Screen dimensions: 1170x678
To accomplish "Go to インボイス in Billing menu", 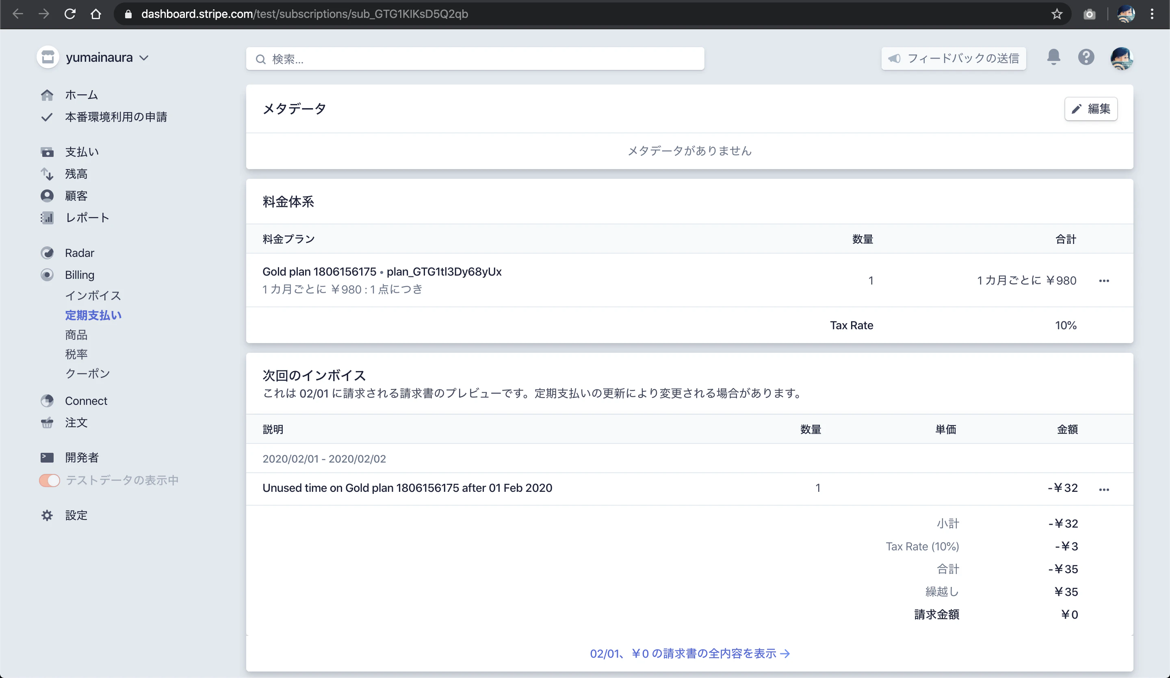I will [x=93, y=296].
